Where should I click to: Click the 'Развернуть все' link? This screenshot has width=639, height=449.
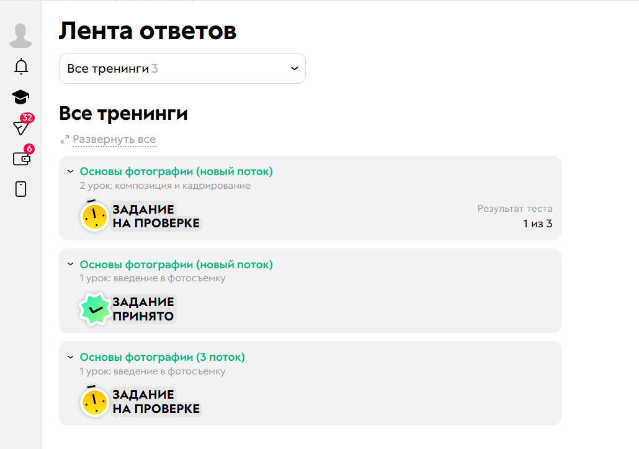(114, 140)
